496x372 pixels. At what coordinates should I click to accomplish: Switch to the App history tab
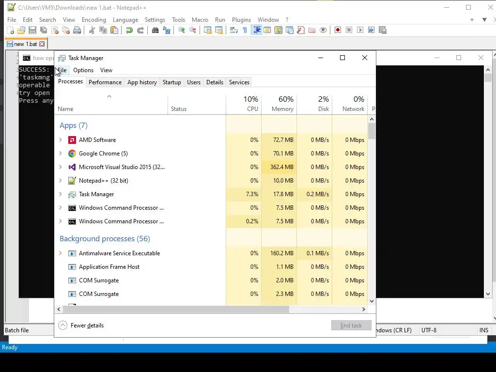click(142, 82)
